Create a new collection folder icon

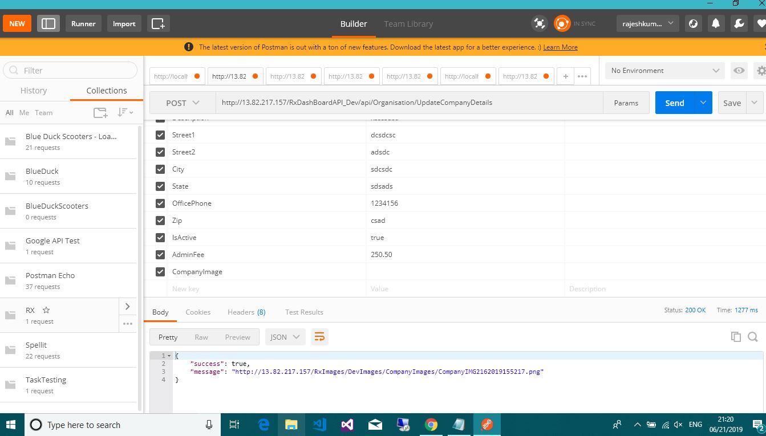[x=100, y=113]
